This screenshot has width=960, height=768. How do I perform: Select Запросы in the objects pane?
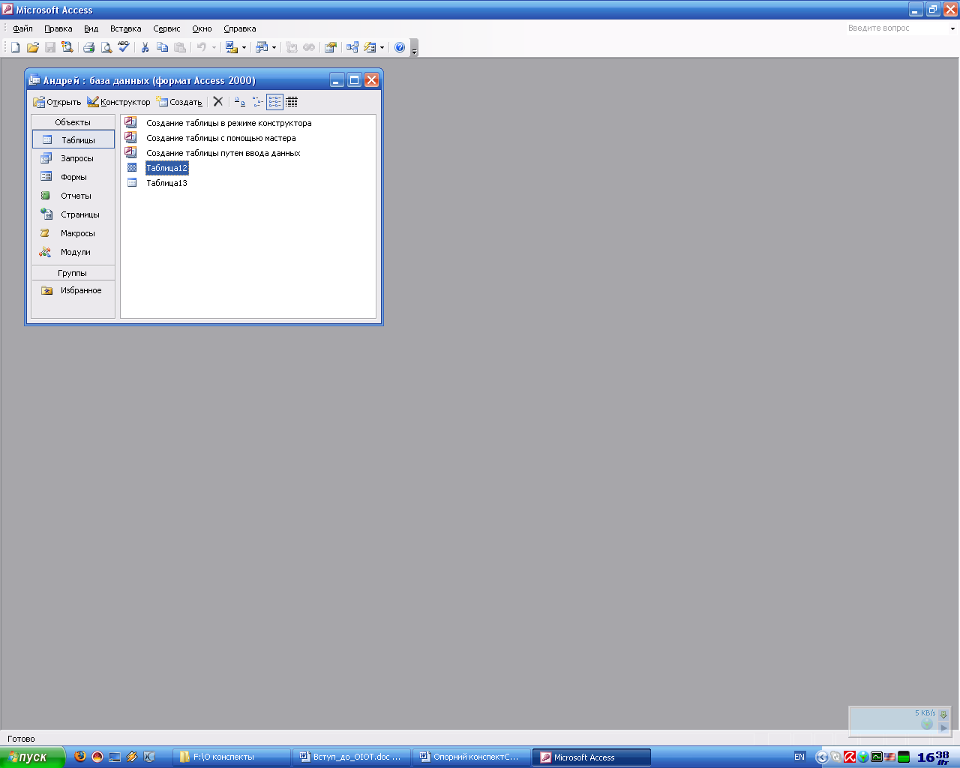[73, 158]
